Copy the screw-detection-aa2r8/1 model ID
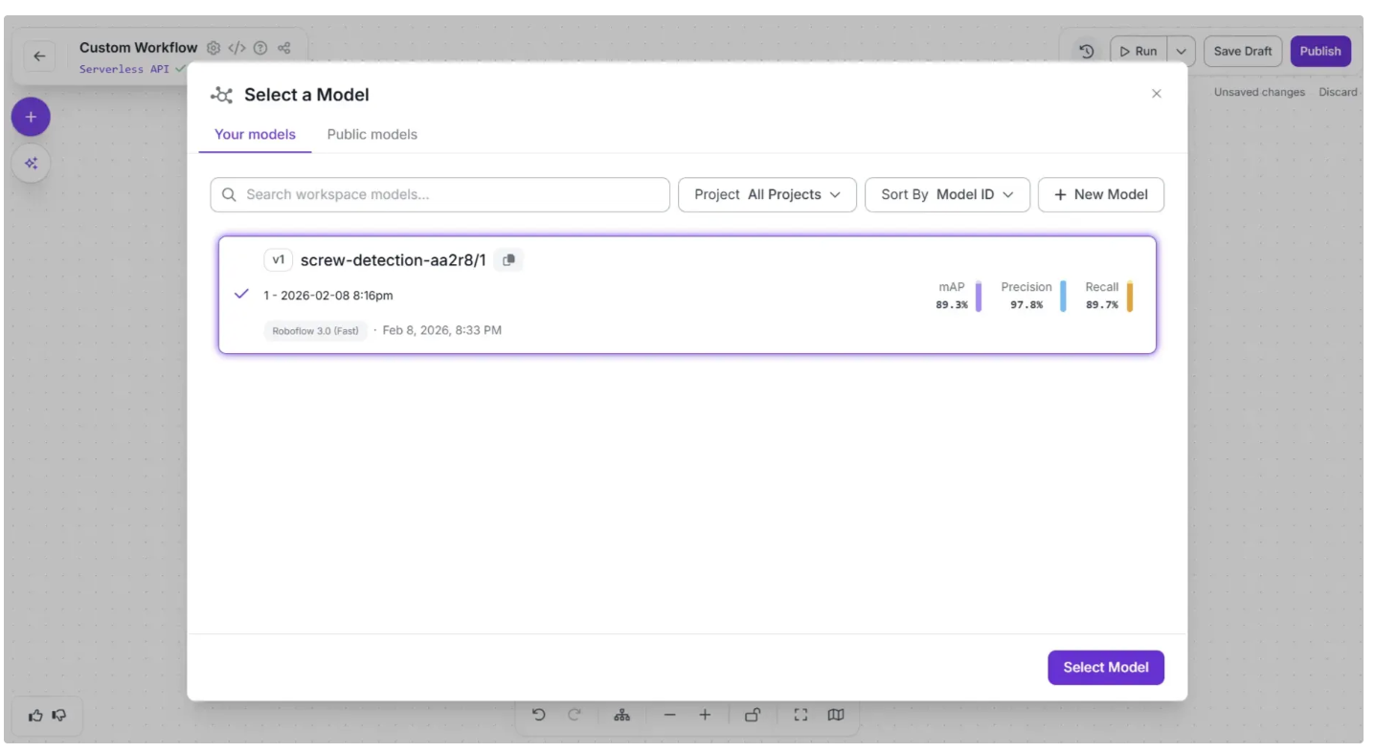 tap(508, 260)
